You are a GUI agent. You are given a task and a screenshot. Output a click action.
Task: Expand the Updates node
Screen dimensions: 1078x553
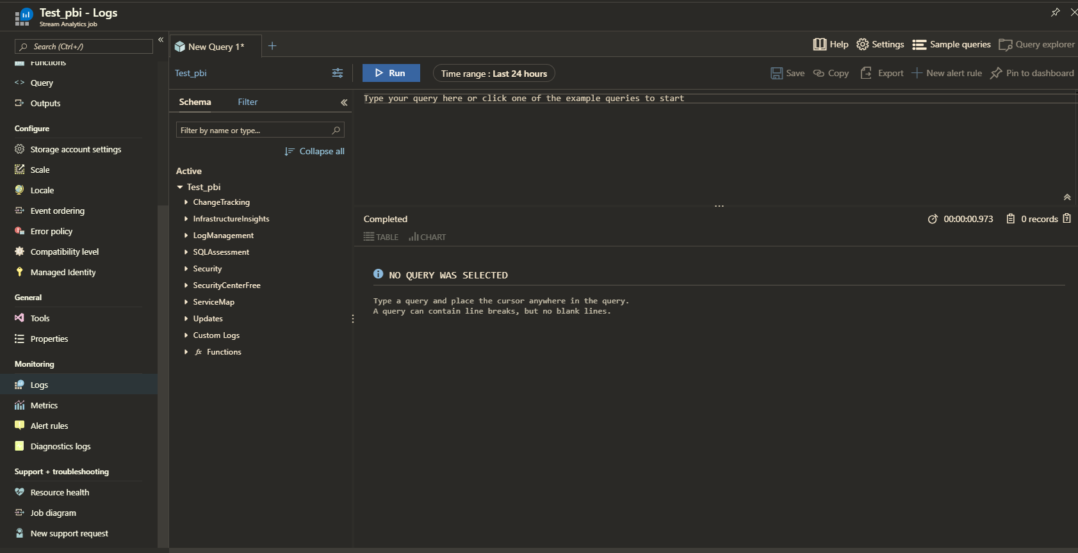tap(186, 319)
